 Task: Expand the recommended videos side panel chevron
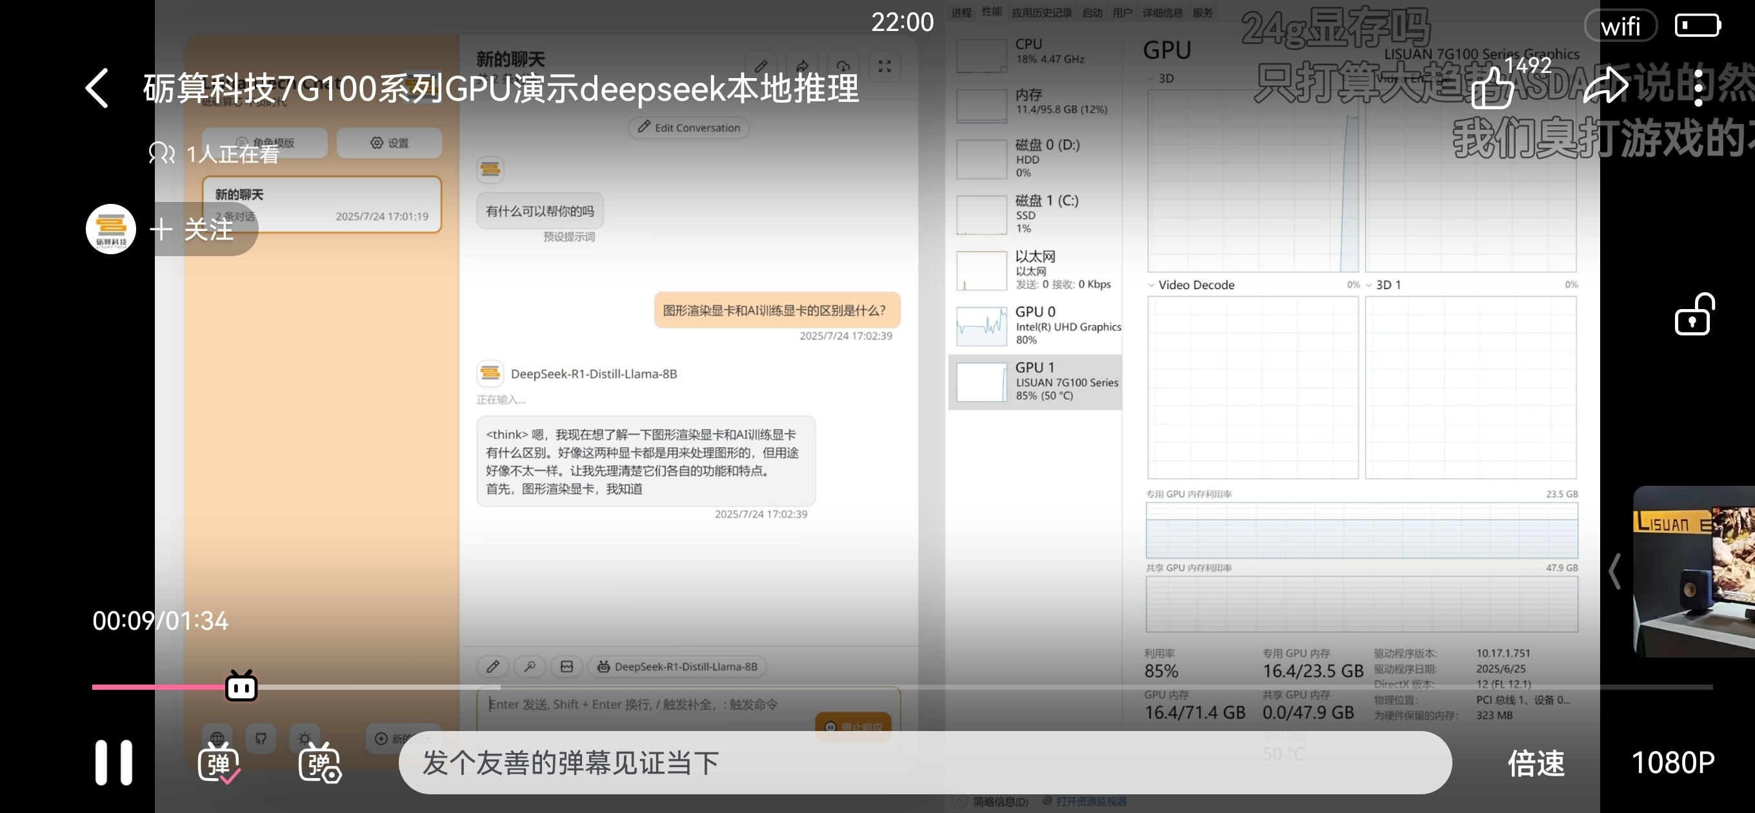(x=1614, y=571)
